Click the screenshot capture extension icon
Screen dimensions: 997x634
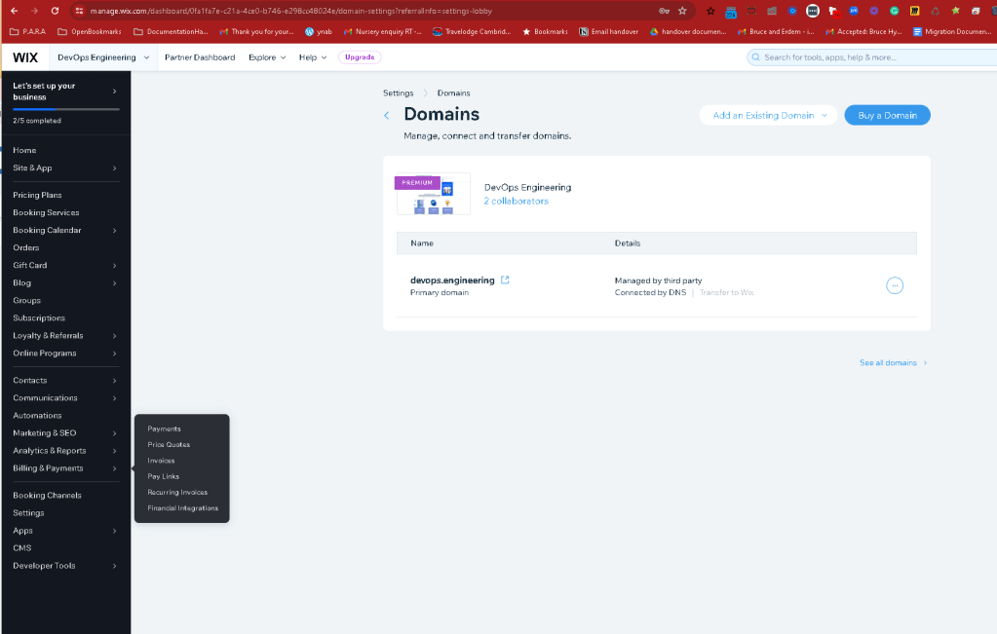751,11
